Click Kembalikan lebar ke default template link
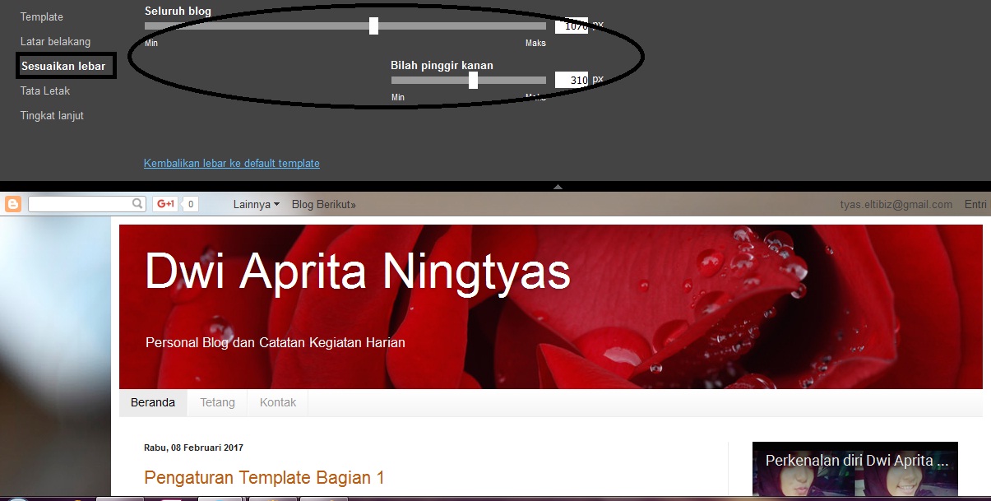 click(231, 163)
